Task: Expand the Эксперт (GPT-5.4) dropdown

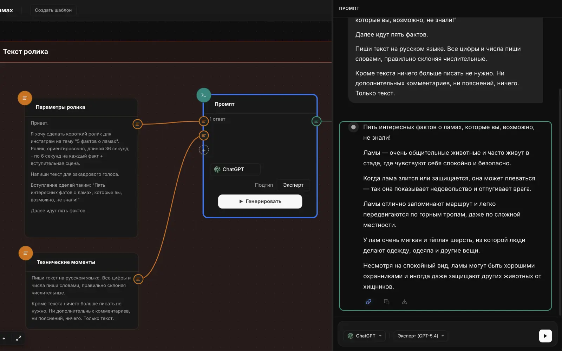Action: pyautogui.click(x=420, y=336)
